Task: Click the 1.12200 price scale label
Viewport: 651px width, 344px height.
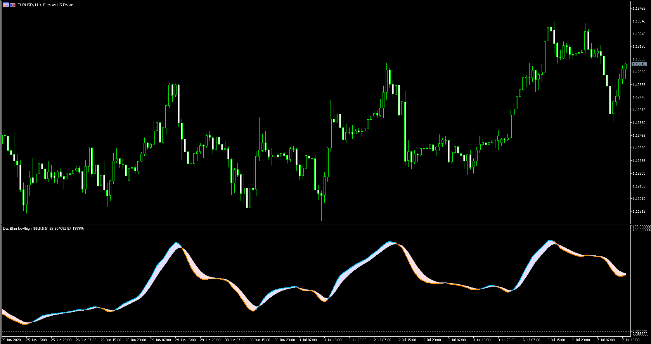Action: [x=639, y=174]
